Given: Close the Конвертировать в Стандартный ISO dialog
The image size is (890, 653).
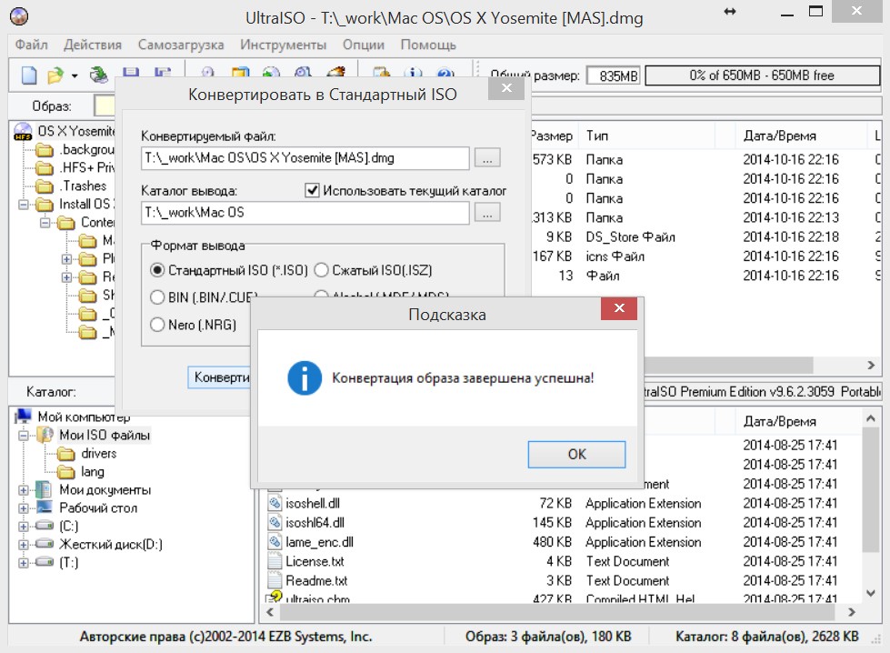Looking at the screenshot, I should [506, 88].
